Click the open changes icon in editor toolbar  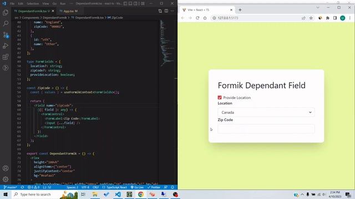point(160,11)
